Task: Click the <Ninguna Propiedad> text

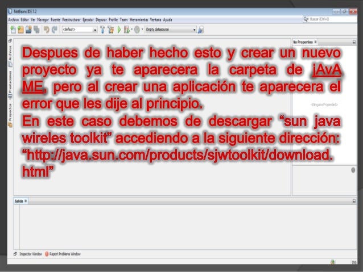Action: 324,104
